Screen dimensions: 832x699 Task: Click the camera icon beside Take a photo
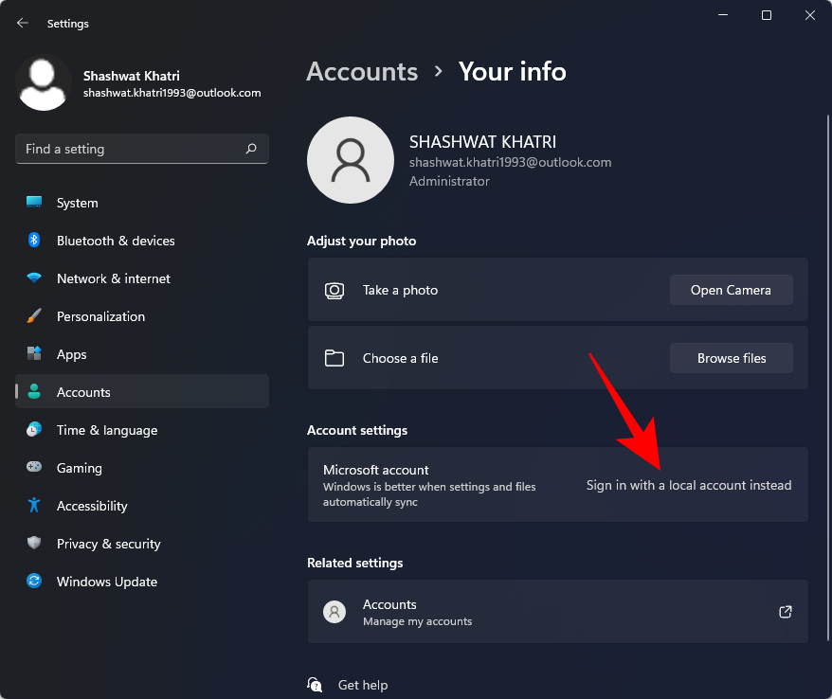tap(335, 290)
